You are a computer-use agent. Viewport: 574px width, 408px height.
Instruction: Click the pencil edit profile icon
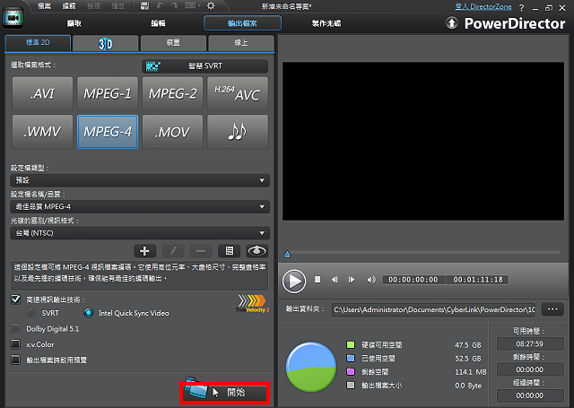(173, 251)
